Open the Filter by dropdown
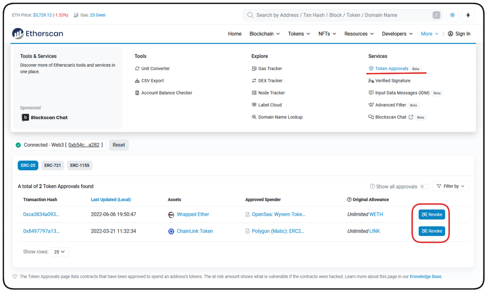 tap(450, 186)
